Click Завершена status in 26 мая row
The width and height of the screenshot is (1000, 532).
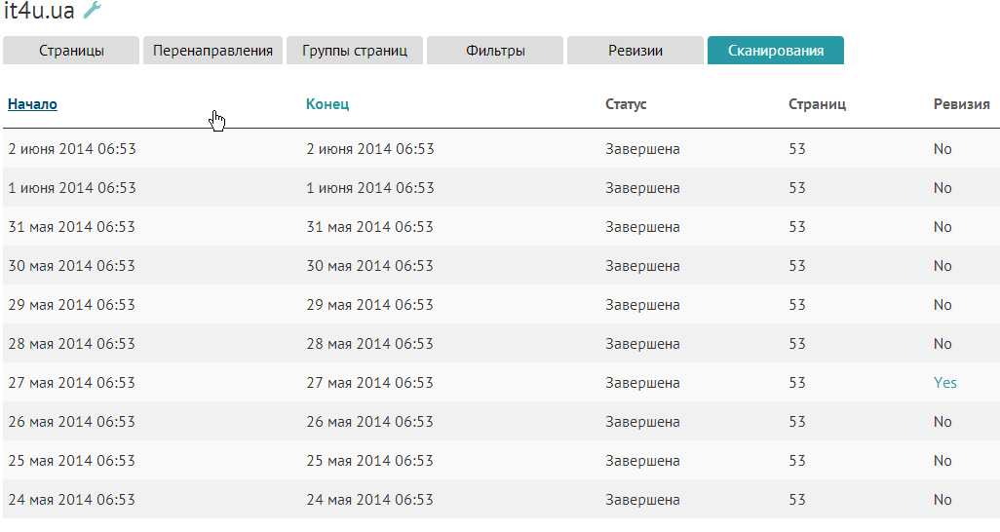click(x=642, y=422)
